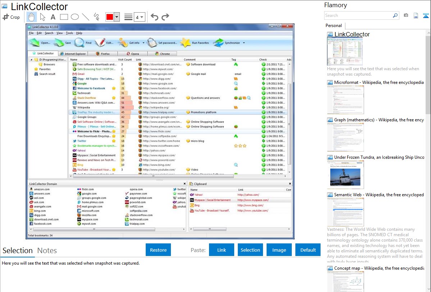Screen dimensions: 431x292
Task: Click the upload icon at the top right
Action: click(426, 15)
